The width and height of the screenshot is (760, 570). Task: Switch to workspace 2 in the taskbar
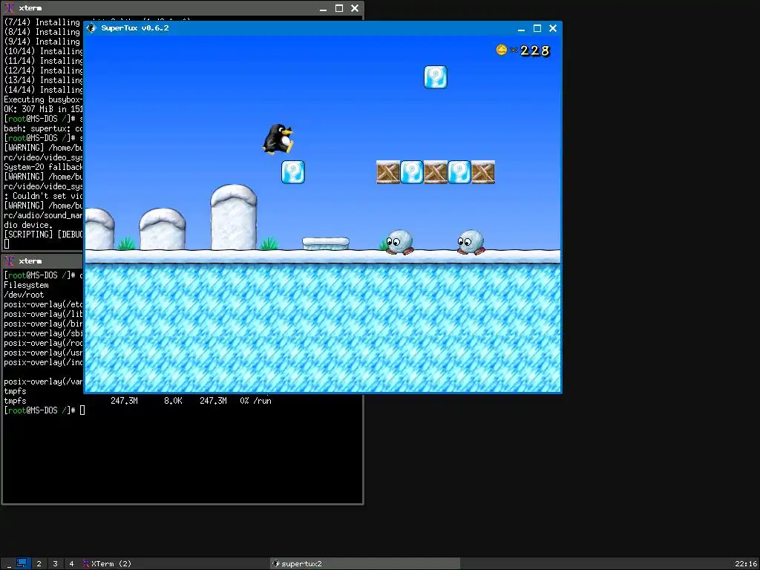pyautogui.click(x=39, y=564)
